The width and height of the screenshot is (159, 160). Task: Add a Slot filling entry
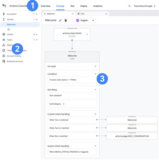96,90
